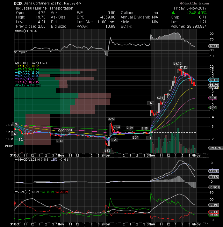This screenshot has height=227, width=223.
Task: Select the Chg value +8.71
Action: (x=202, y=17)
